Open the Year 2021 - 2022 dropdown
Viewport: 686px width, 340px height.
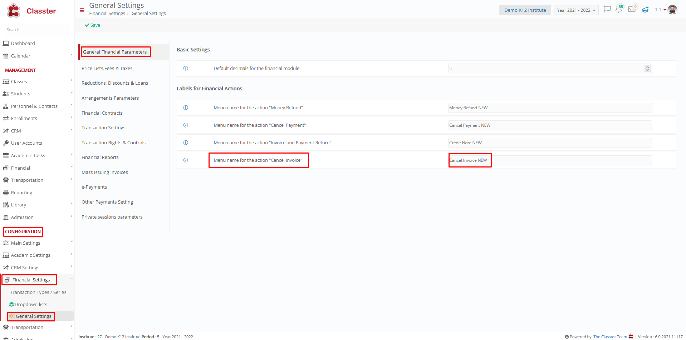(576, 10)
